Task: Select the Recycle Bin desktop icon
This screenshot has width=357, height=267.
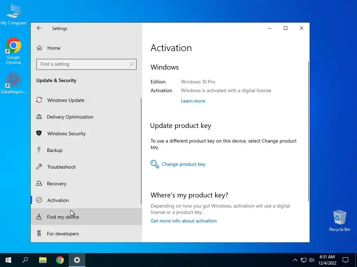Action: (x=340, y=221)
